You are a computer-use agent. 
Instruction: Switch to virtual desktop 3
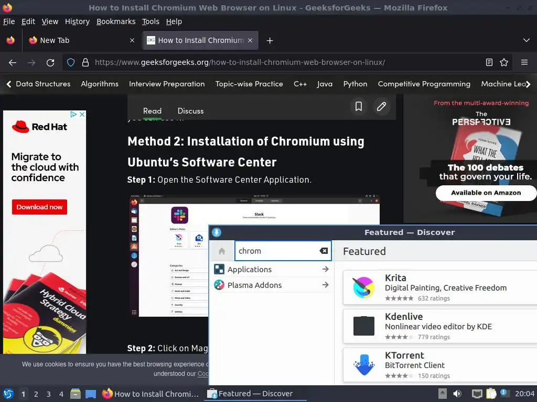49,394
